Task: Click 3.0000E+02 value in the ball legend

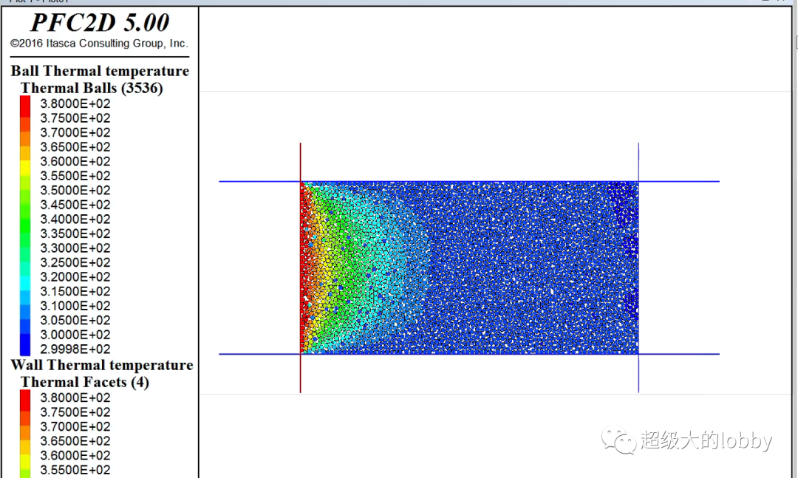Action: pyautogui.click(x=75, y=335)
